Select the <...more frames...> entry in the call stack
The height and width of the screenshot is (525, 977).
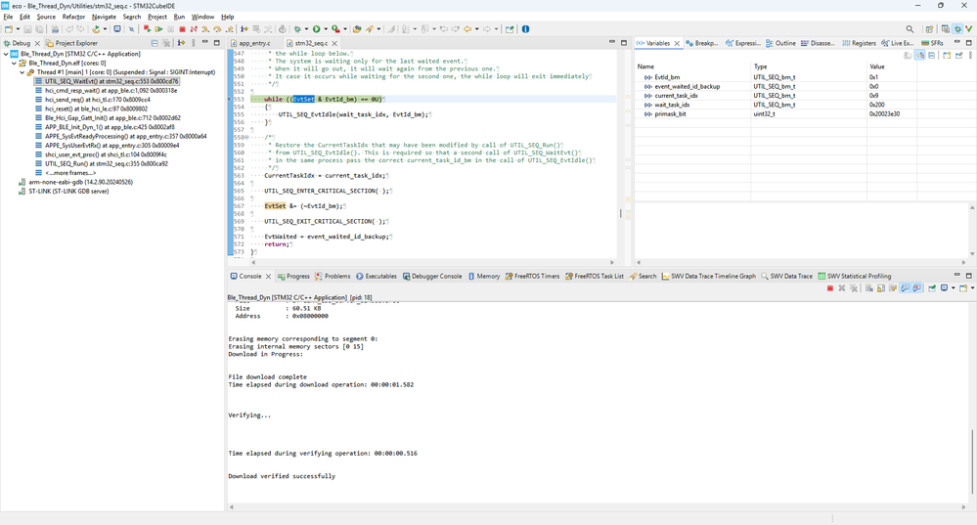click(70, 172)
